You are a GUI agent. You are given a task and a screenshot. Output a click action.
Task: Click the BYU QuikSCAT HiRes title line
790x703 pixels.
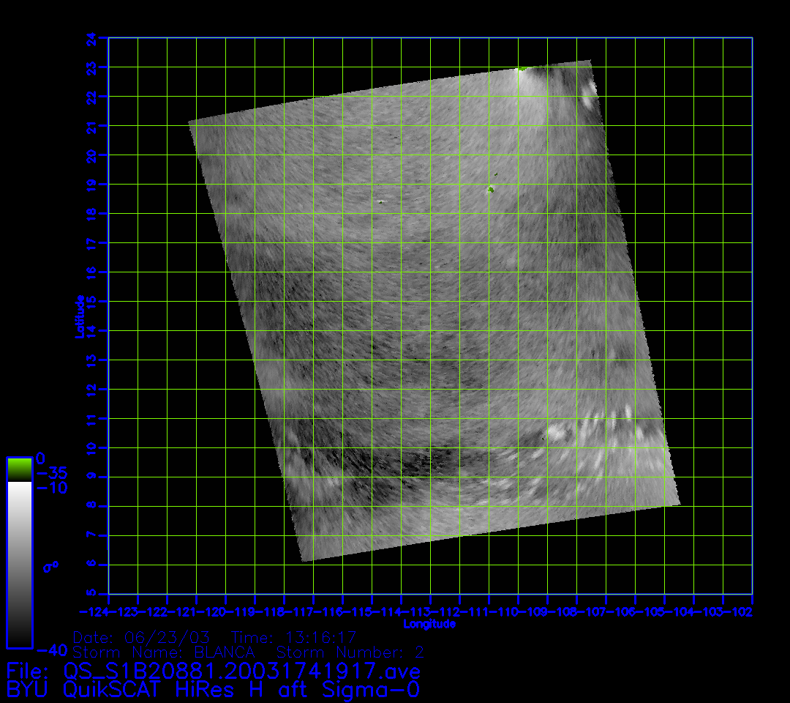(213, 689)
